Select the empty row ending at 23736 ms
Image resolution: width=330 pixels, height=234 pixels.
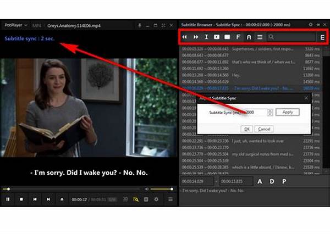pos(250,148)
